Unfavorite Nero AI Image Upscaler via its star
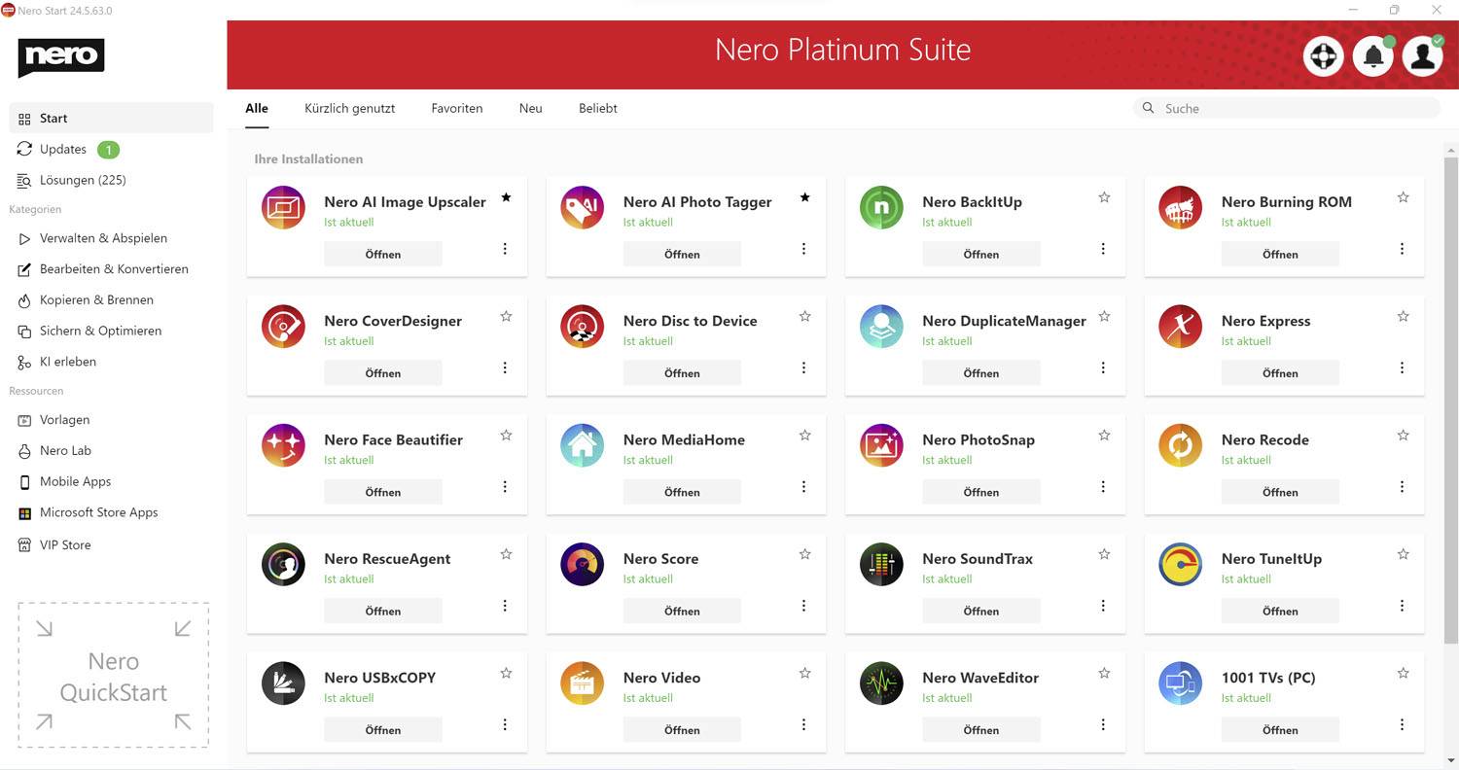 [506, 196]
